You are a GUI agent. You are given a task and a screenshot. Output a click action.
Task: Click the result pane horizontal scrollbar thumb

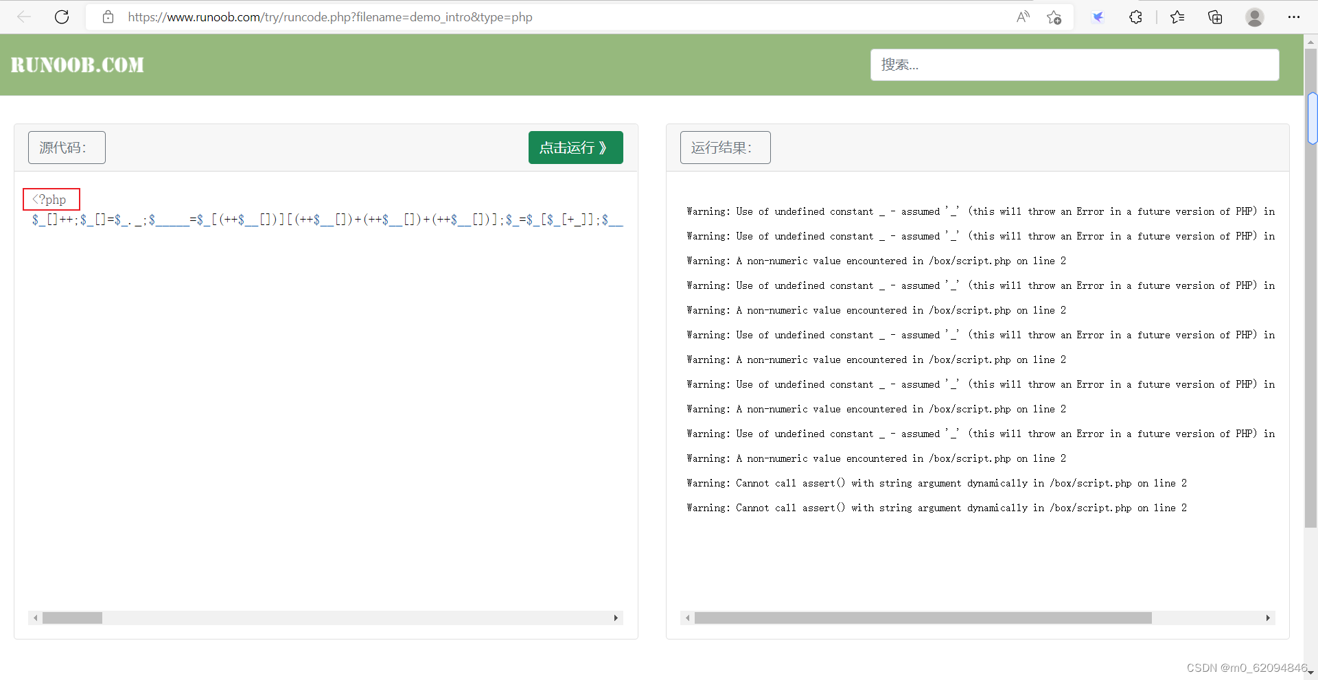(923, 618)
